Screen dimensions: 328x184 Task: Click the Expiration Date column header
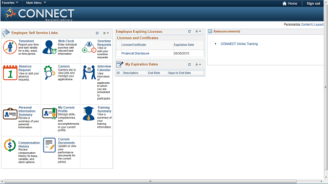coord(184,45)
